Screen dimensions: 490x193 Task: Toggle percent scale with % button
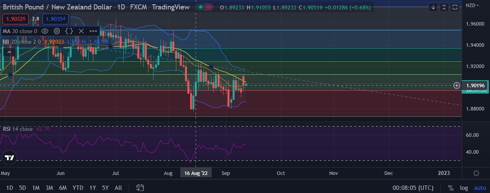[450, 188]
